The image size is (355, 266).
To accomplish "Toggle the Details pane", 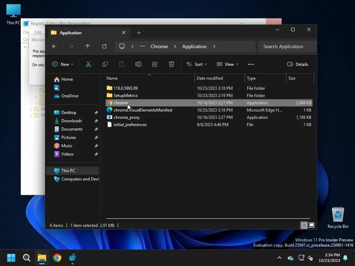I will (x=298, y=64).
